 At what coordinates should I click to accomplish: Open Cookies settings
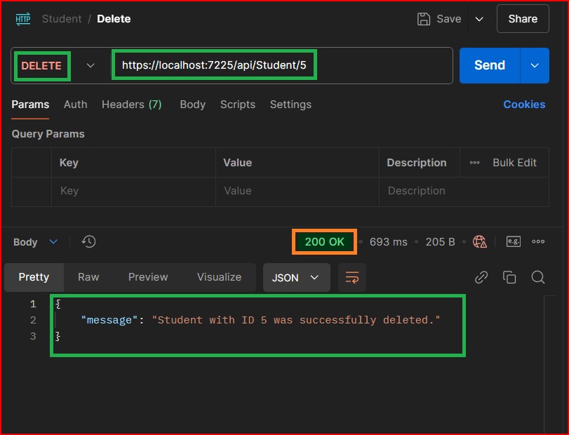click(x=524, y=104)
